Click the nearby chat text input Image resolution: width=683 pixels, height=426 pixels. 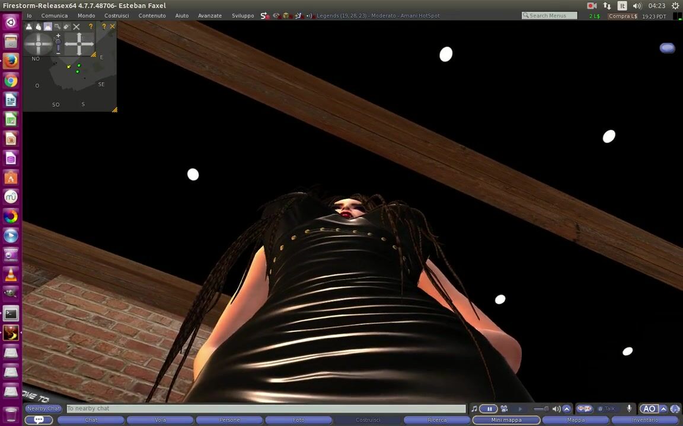266,409
